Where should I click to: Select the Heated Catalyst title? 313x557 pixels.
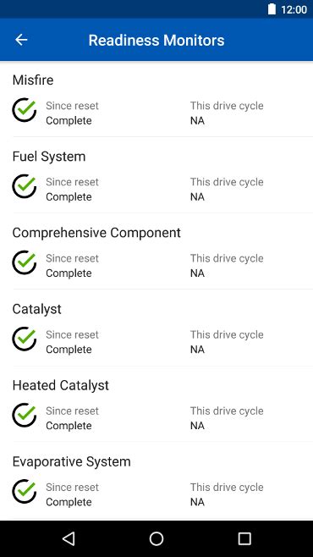click(x=61, y=385)
